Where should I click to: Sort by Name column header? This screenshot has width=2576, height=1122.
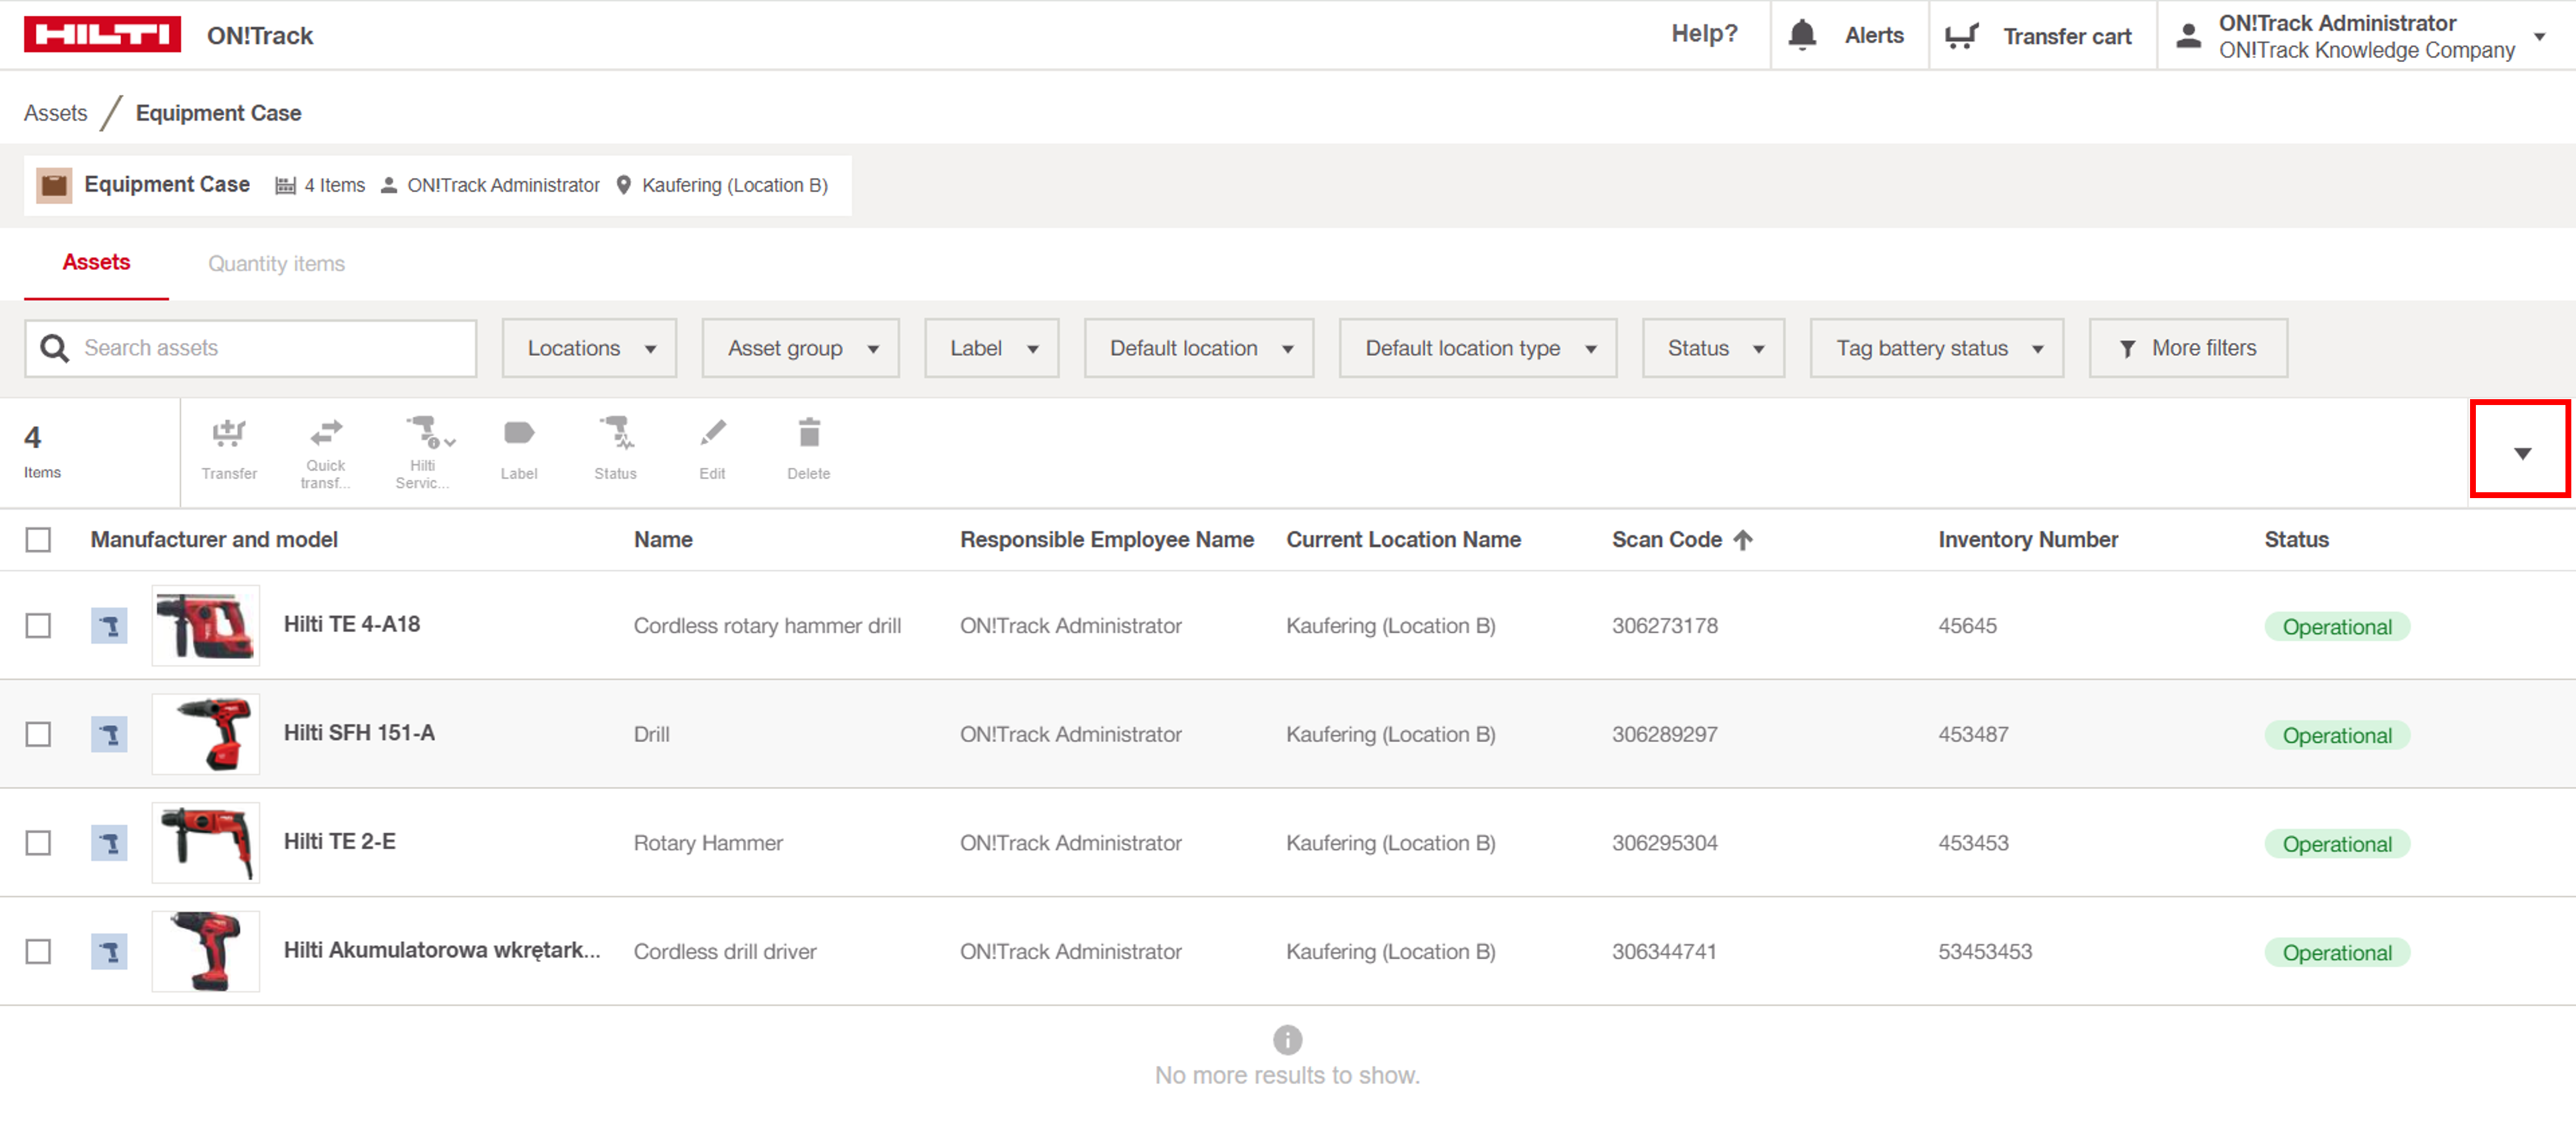(663, 540)
